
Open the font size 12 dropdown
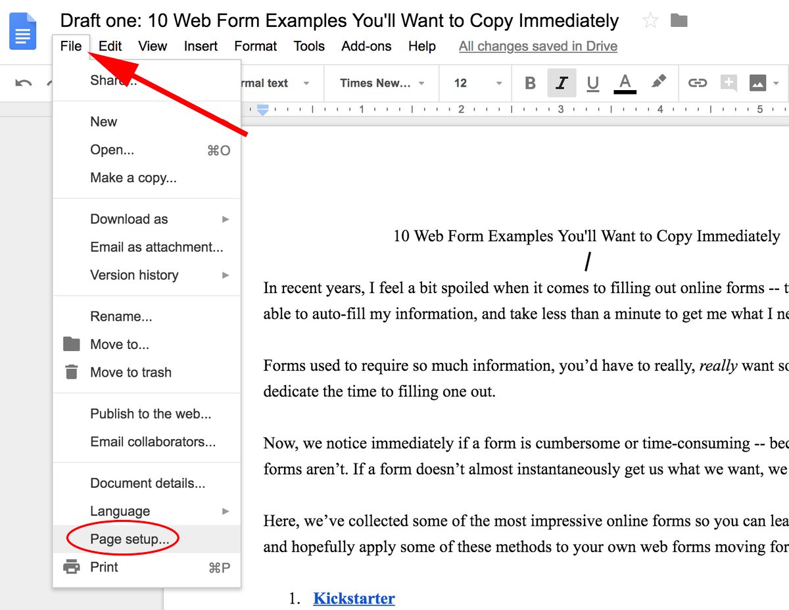point(477,83)
